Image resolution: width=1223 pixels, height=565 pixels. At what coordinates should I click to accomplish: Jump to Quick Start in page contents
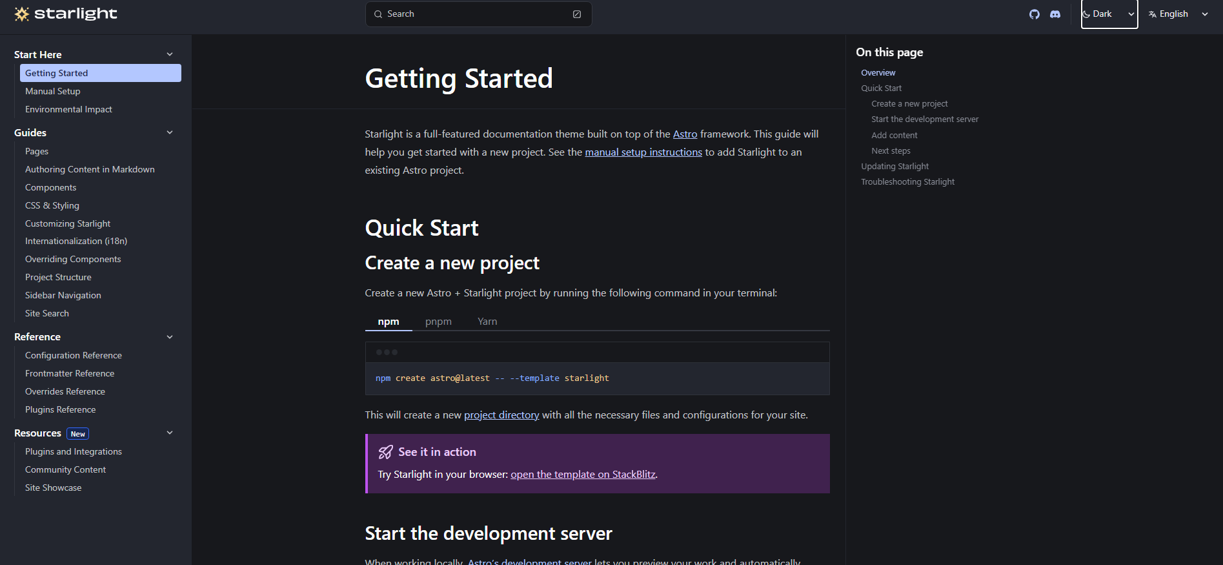coord(881,88)
